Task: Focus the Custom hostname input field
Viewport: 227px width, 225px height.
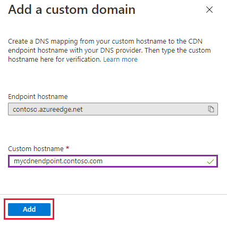Action: 113,161
